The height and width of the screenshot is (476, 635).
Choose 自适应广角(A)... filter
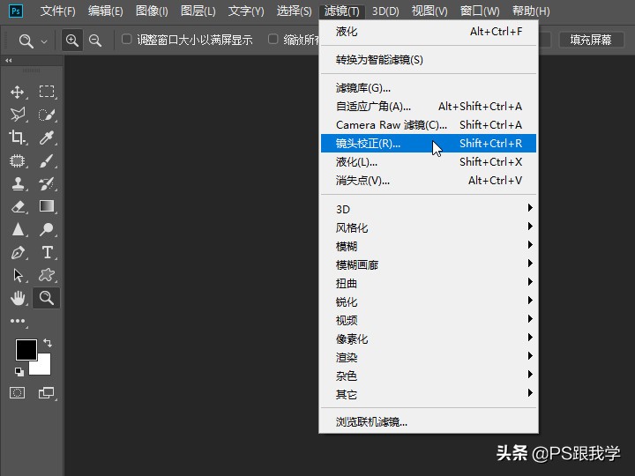(429, 107)
